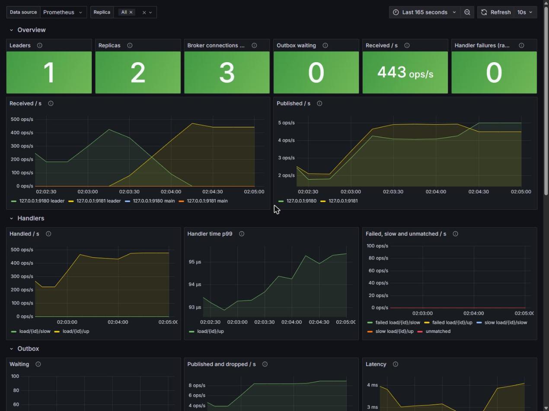Click the Broker connections value 3
This screenshot has height=411, width=549.
(x=227, y=73)
